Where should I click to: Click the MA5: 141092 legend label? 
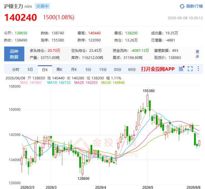[31, 83]
